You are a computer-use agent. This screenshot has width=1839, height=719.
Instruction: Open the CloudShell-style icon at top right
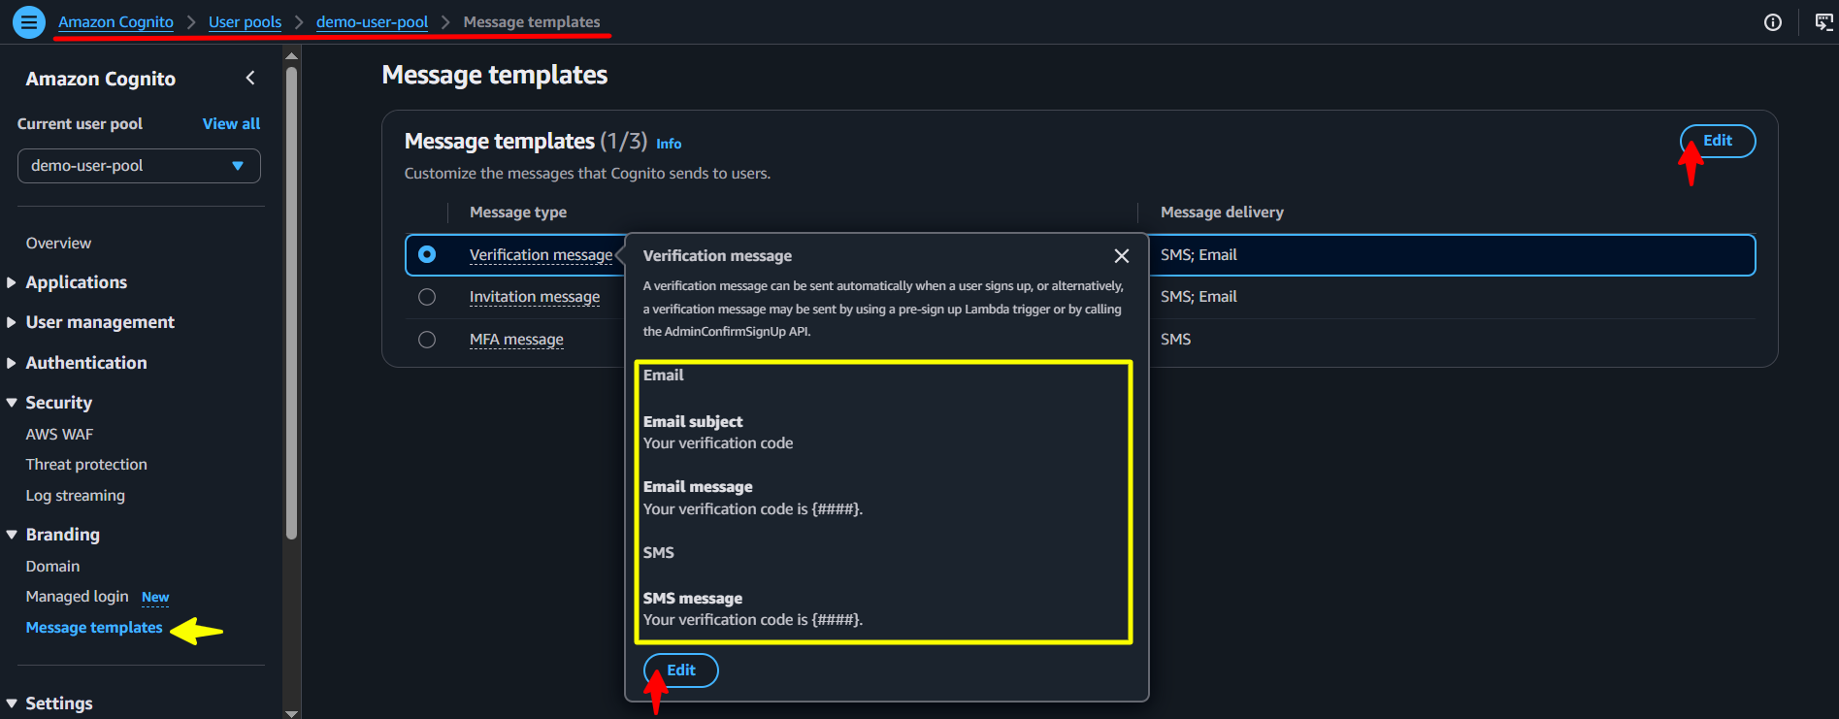click(1823, 22)
